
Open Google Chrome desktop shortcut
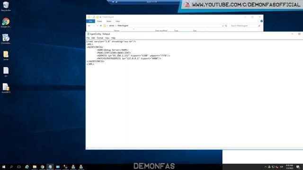6,23
